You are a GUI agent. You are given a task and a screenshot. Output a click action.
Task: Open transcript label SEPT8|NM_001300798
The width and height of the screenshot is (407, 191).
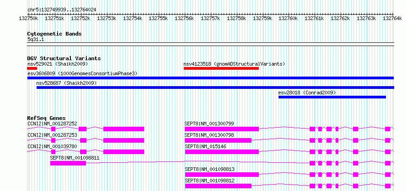click(209, 135)
